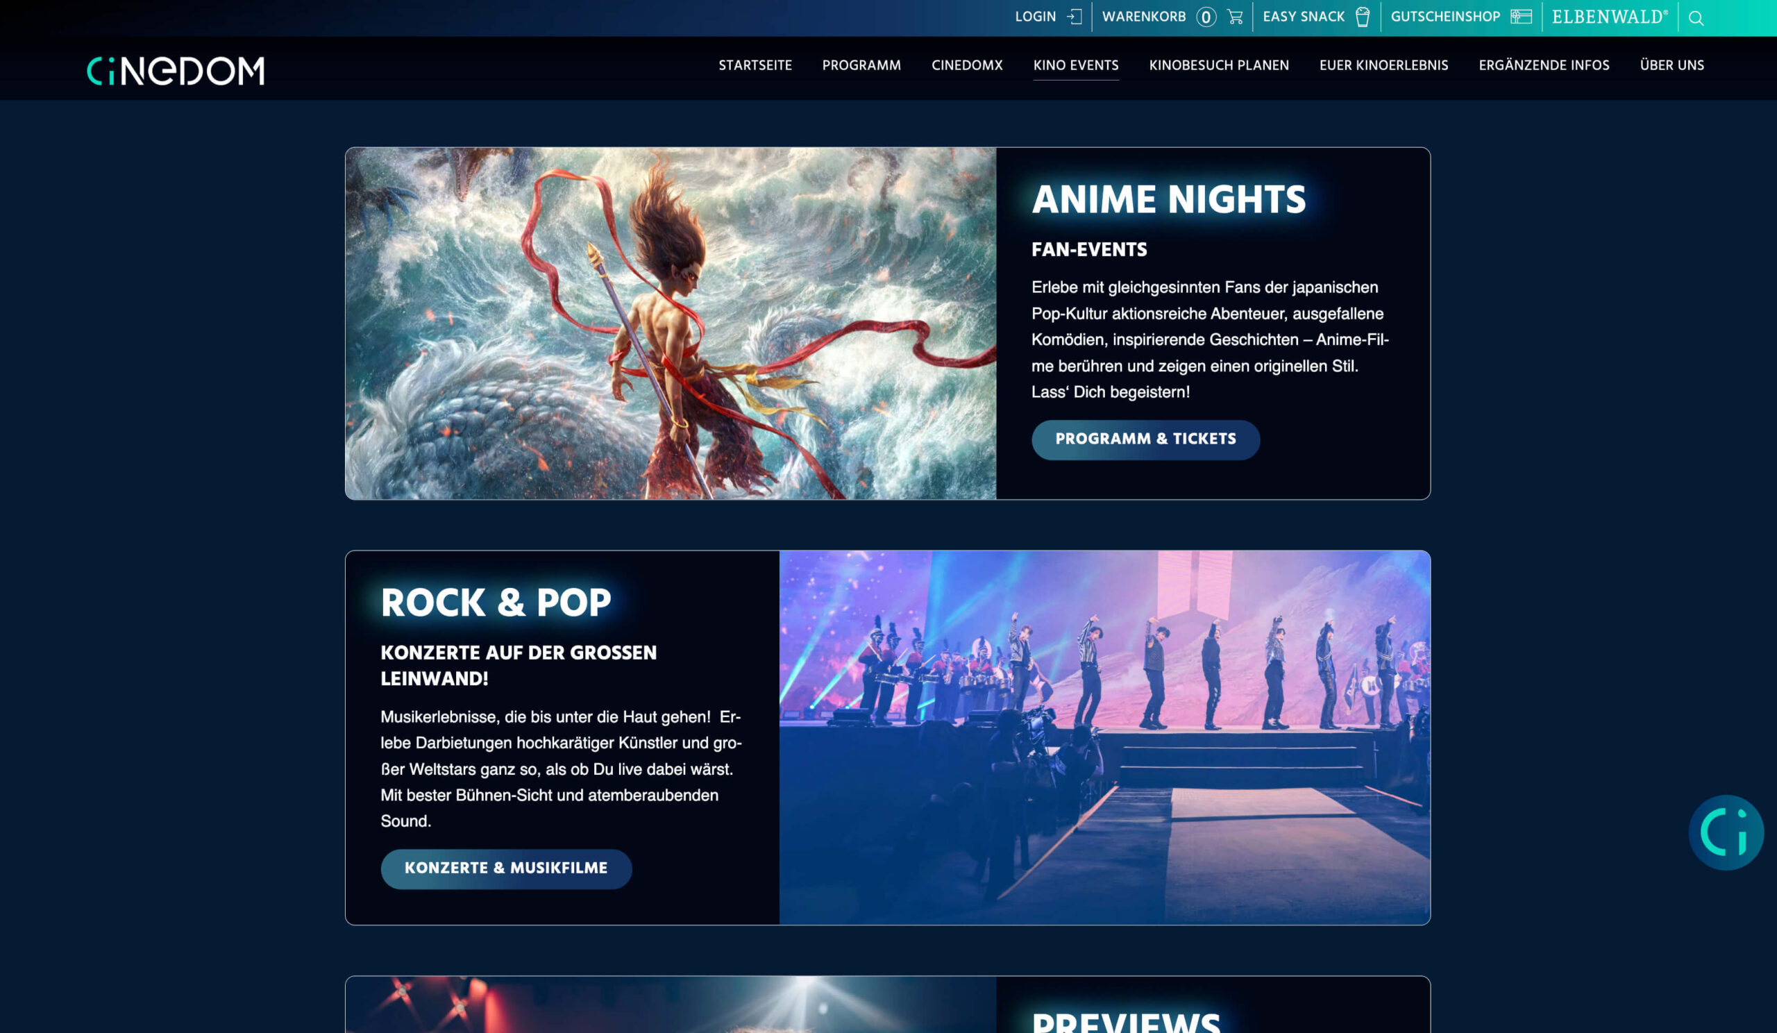Screen dimensions: 1777x1033
Task: Expand the Euer Kinoerlebnis menu
Action: coord(1383,65)
